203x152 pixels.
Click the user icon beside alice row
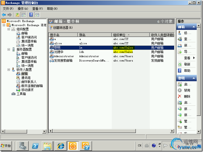52,43
